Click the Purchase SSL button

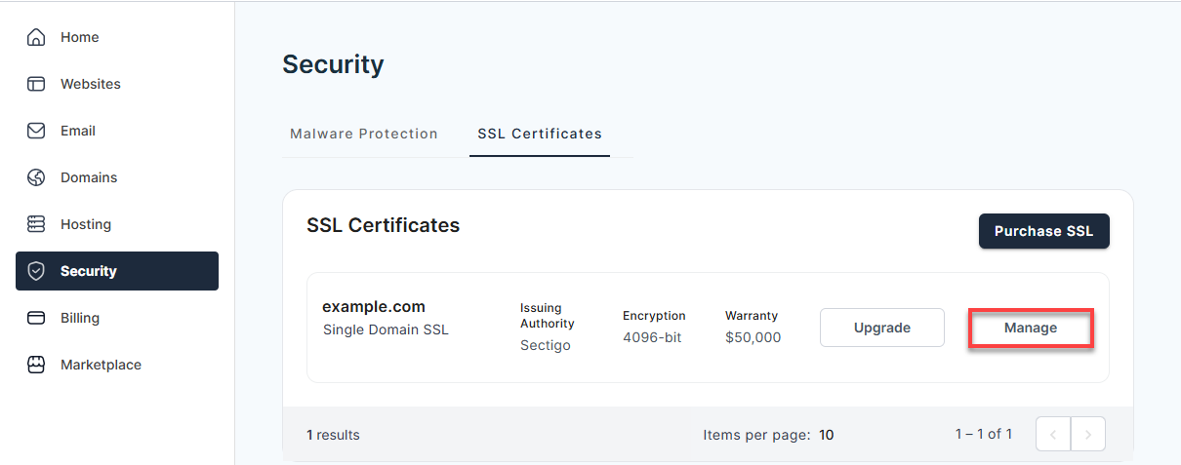1044,231
